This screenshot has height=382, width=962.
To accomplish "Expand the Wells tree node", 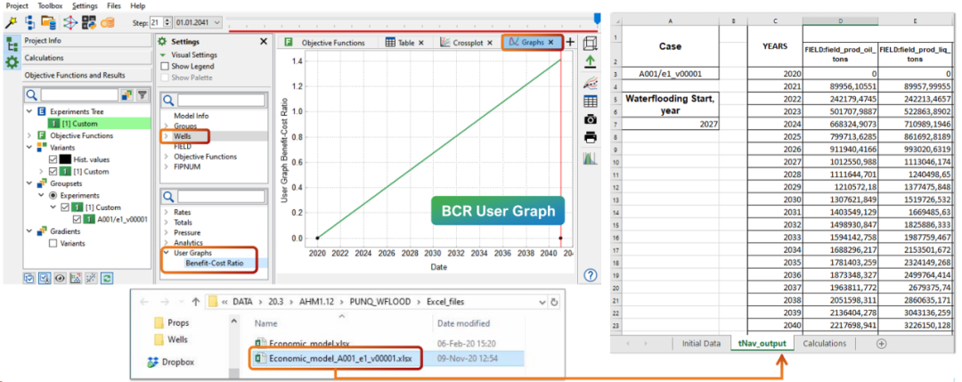I will (166, 136).
